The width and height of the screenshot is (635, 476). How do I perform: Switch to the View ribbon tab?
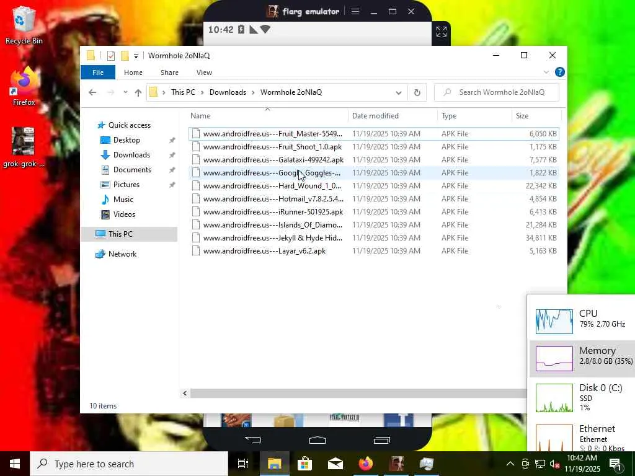coord(204,73)
